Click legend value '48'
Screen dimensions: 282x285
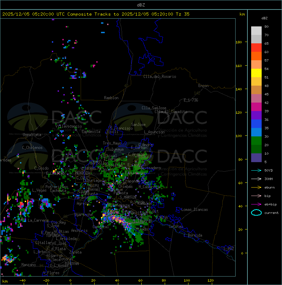[x=266, y=86]
